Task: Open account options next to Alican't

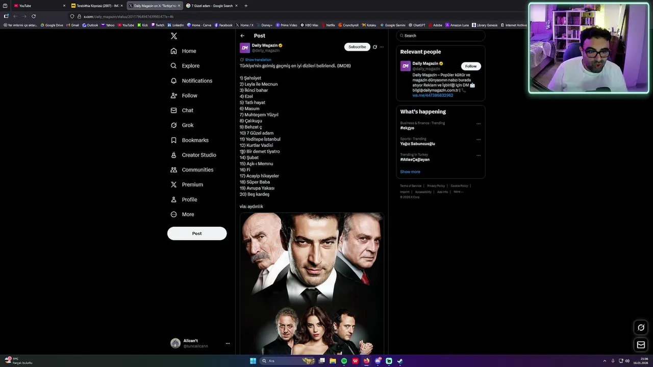Action: click(228, 343)
